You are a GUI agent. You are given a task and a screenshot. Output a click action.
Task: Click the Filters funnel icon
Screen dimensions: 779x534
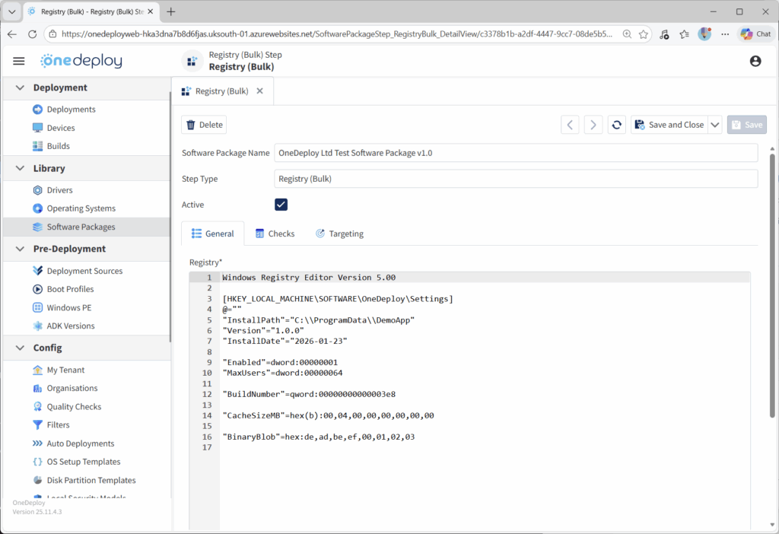38,424
